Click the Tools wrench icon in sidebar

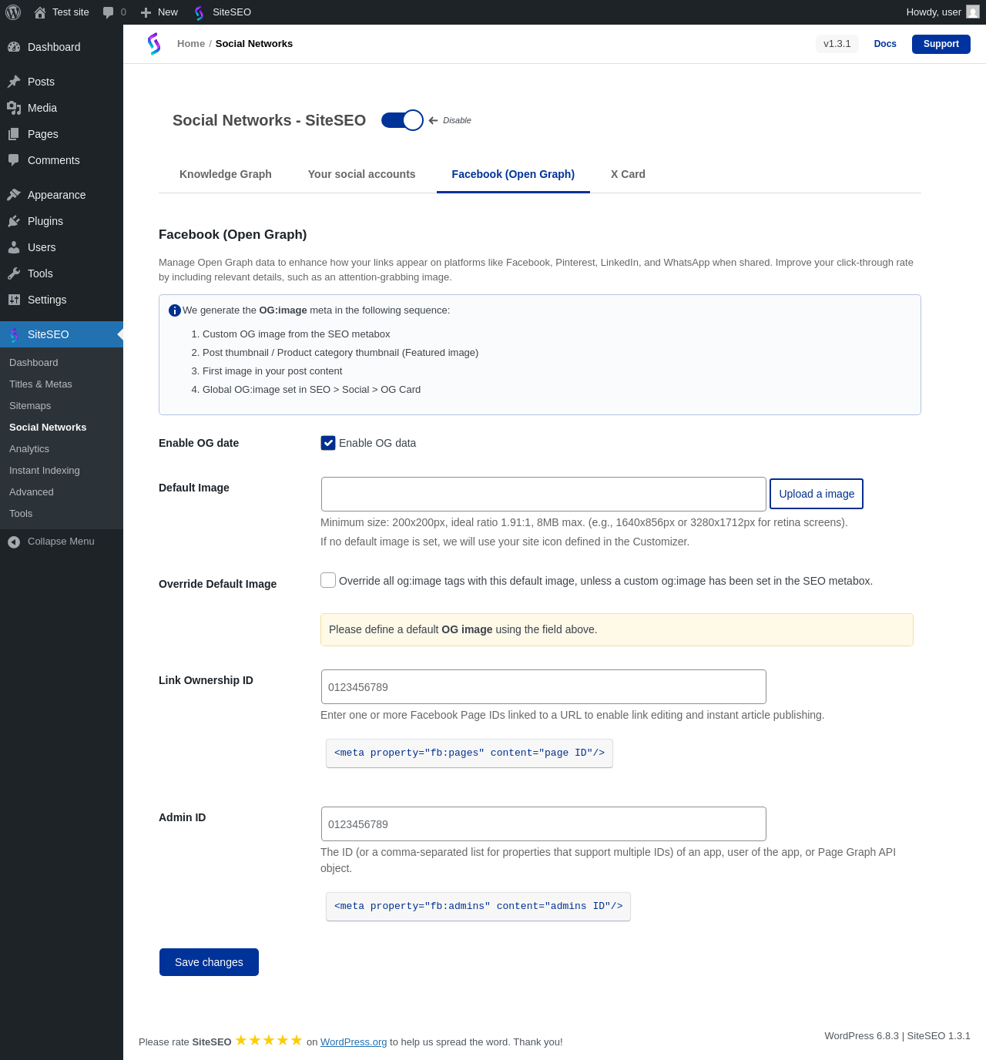14,273
